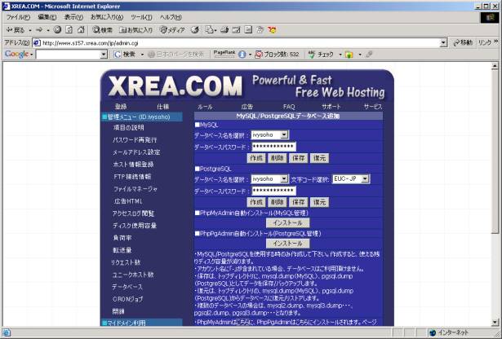
Task: Click the Refresh page icon
Action: 69,29
